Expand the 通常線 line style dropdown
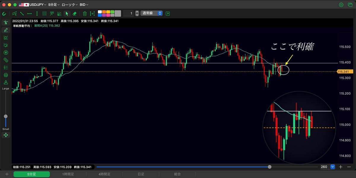The width and height of the screenshot is (356, 178). [x=151, y=13]
